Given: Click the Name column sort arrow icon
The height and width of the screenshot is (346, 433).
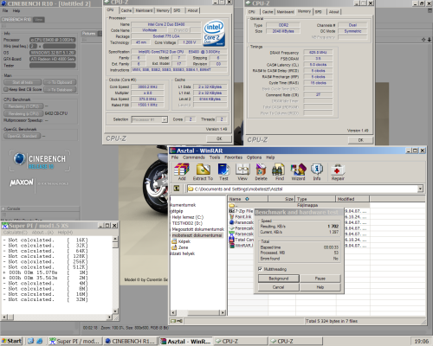Looking at the screenshot, I should (x=247, y=199).
